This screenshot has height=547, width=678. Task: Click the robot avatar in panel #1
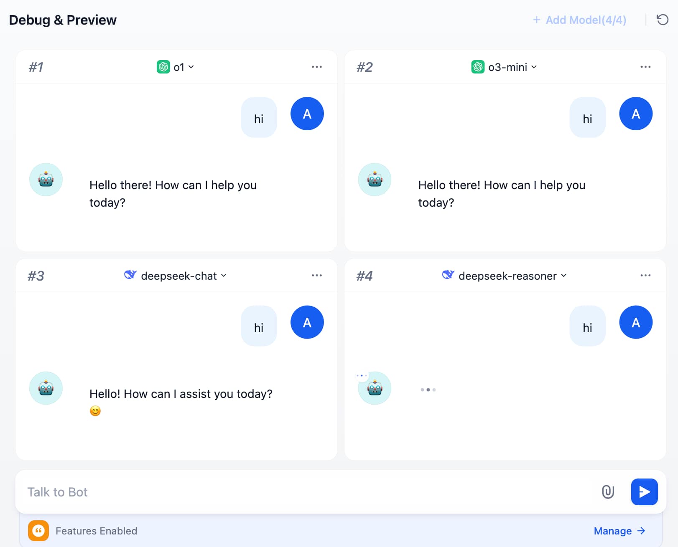46,180
